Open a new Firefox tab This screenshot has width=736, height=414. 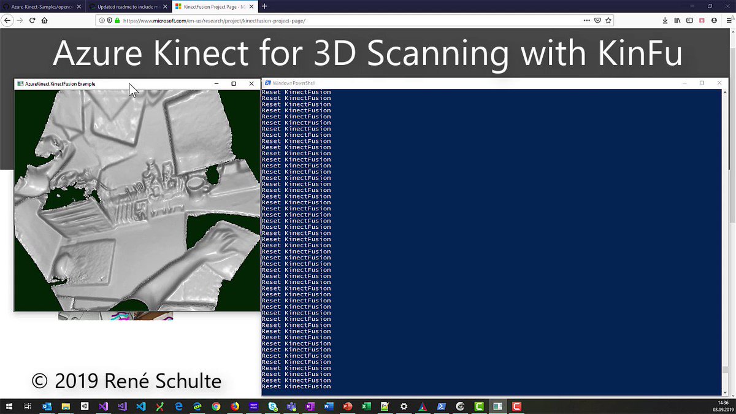[264, 6]
